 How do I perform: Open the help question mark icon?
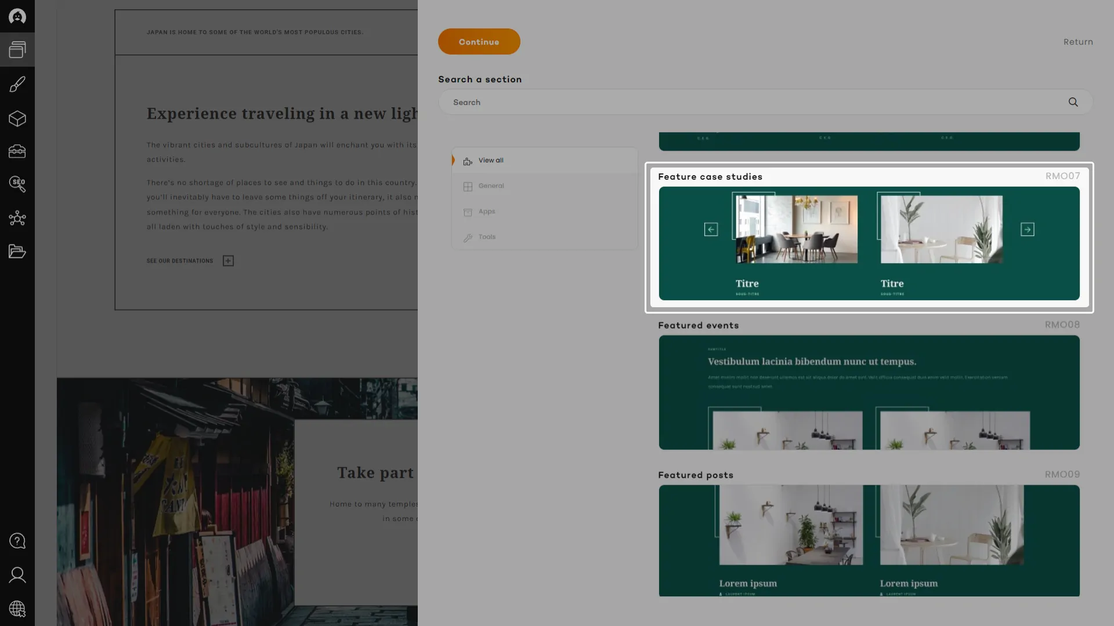tap(17, 541)
